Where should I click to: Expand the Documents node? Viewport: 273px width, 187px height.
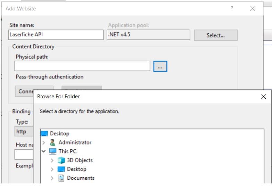(52, 178)
